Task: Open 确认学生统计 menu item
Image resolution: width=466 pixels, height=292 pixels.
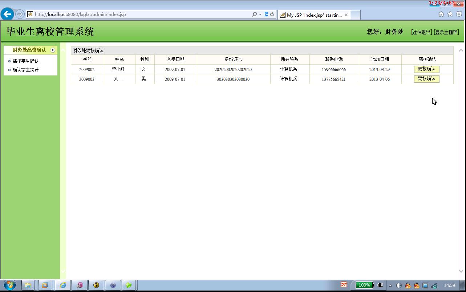Action: (25, 70)
